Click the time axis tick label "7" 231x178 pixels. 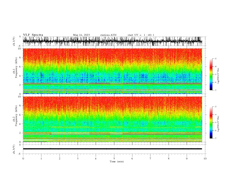tap(150, 159)
